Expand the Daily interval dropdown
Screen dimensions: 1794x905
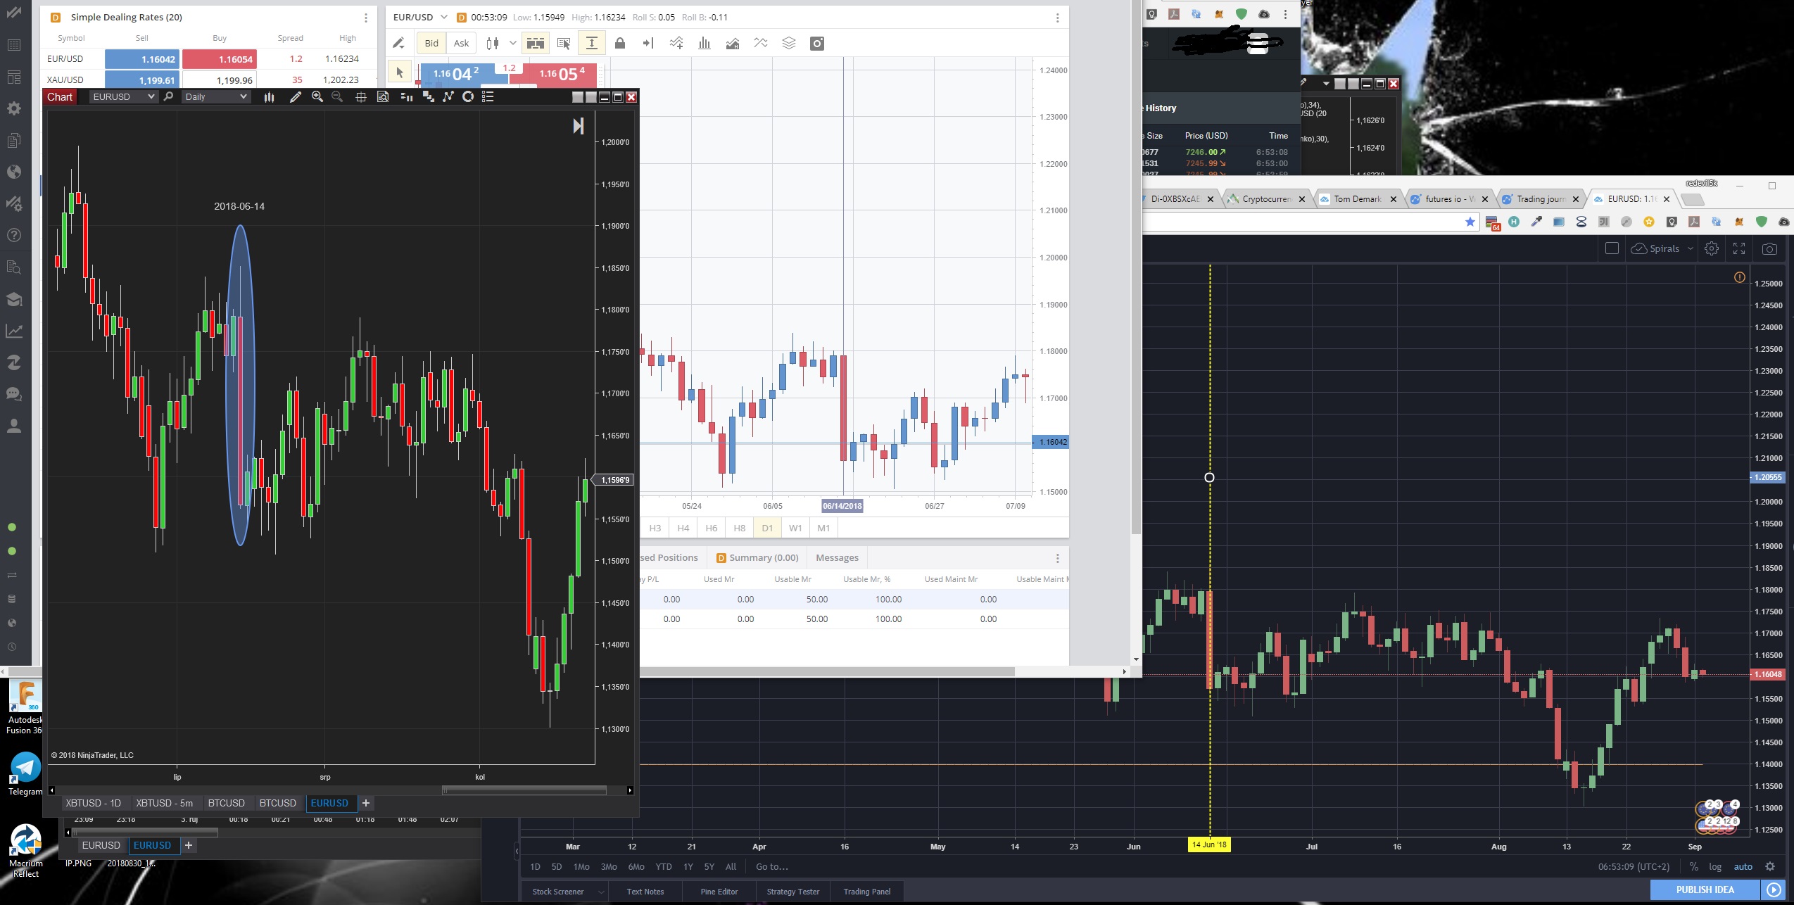point(215,97)
